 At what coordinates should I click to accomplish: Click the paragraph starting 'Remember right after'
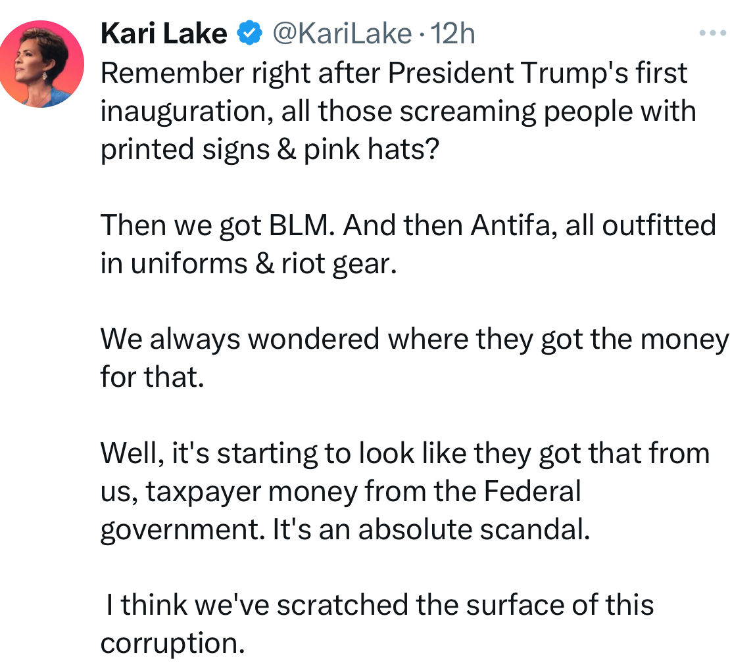point(395,112)
